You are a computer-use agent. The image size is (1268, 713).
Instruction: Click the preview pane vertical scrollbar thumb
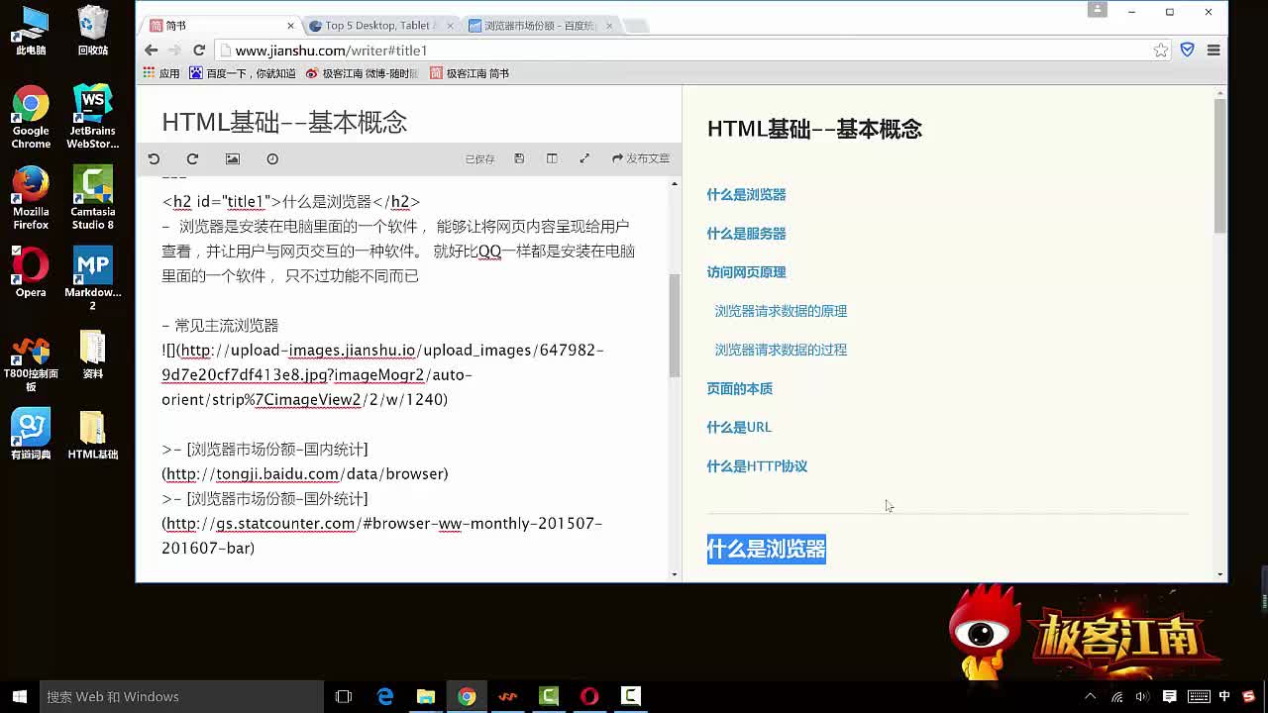pos(1219,163)
